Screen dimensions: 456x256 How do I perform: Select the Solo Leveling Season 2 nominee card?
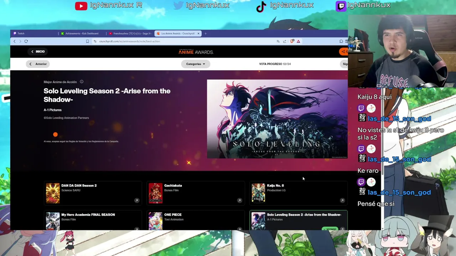[299, 220]
